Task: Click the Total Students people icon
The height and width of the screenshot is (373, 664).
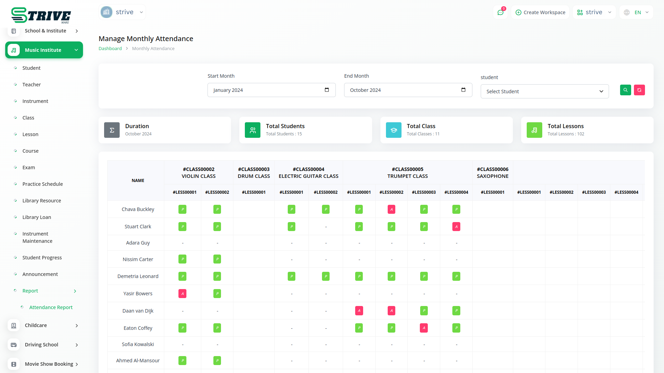Action: coord(252,130)
